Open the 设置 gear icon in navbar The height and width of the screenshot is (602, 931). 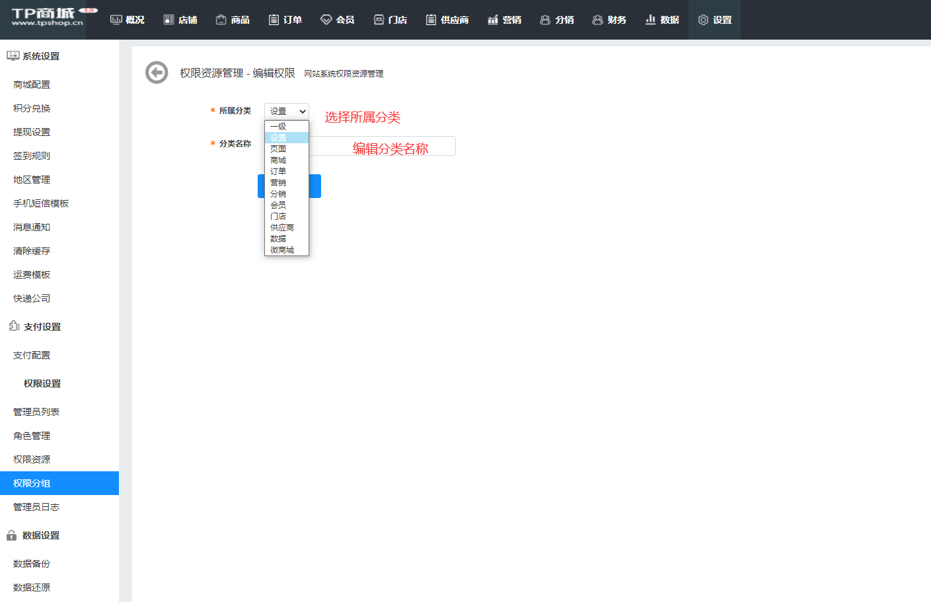[x=703, y=20]
